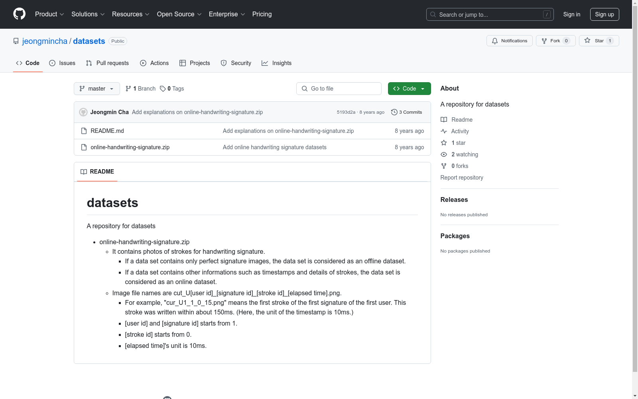Click the star icon beside 1 star

point(444,143)
